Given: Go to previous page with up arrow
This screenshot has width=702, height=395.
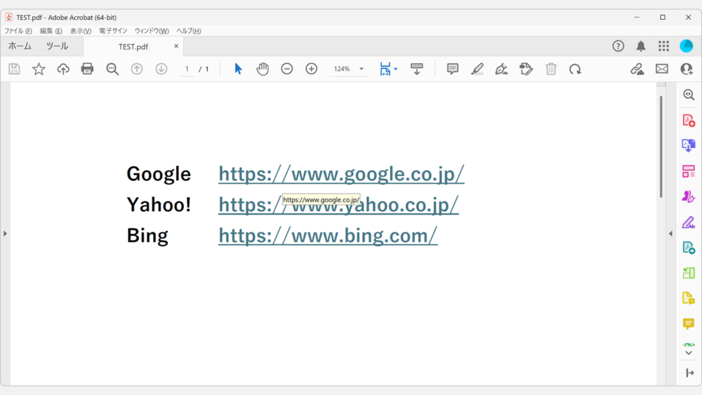Looking at the screenshot, I should [136, 69].
